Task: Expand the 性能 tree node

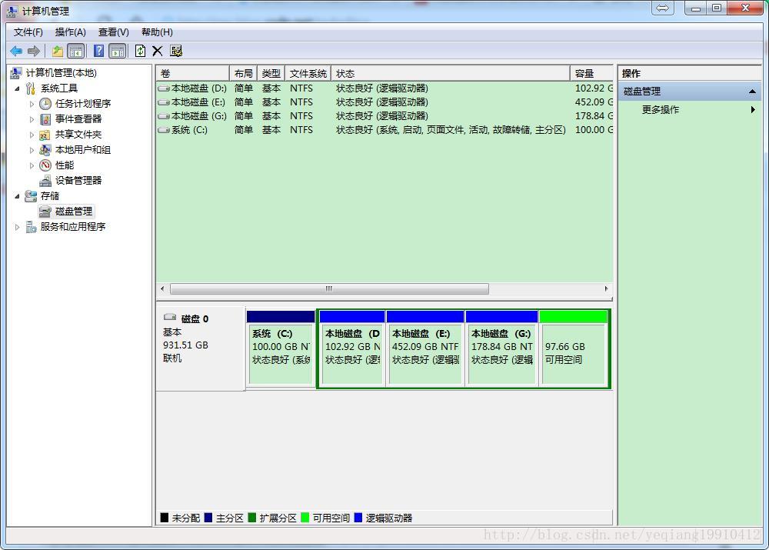Action: click(x=32, y=165)
